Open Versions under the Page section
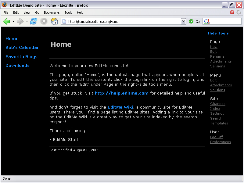This screenshot has height=183, width=244. click(217, 66)
